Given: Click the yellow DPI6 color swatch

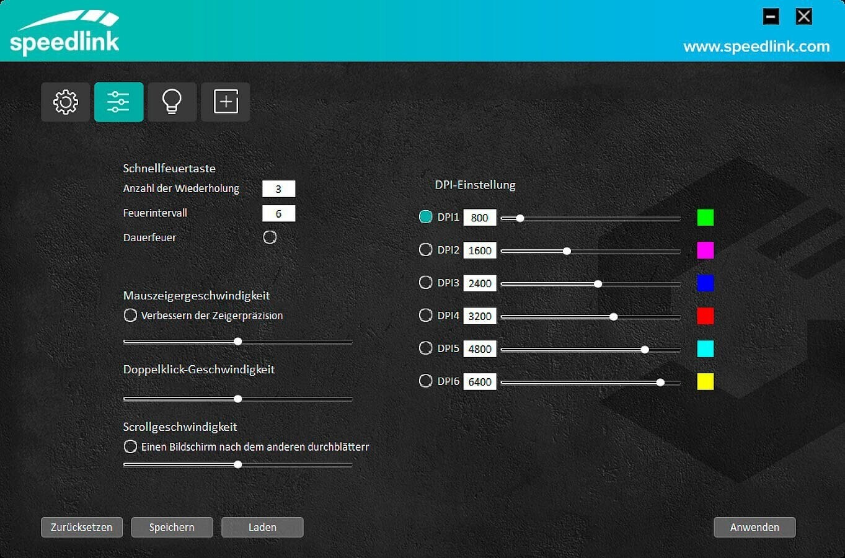Looking at the screenshot, I should (705, 381).
